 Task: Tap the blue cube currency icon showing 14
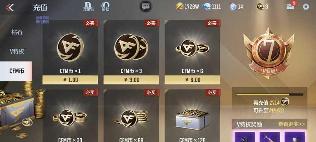coord(233,7)
